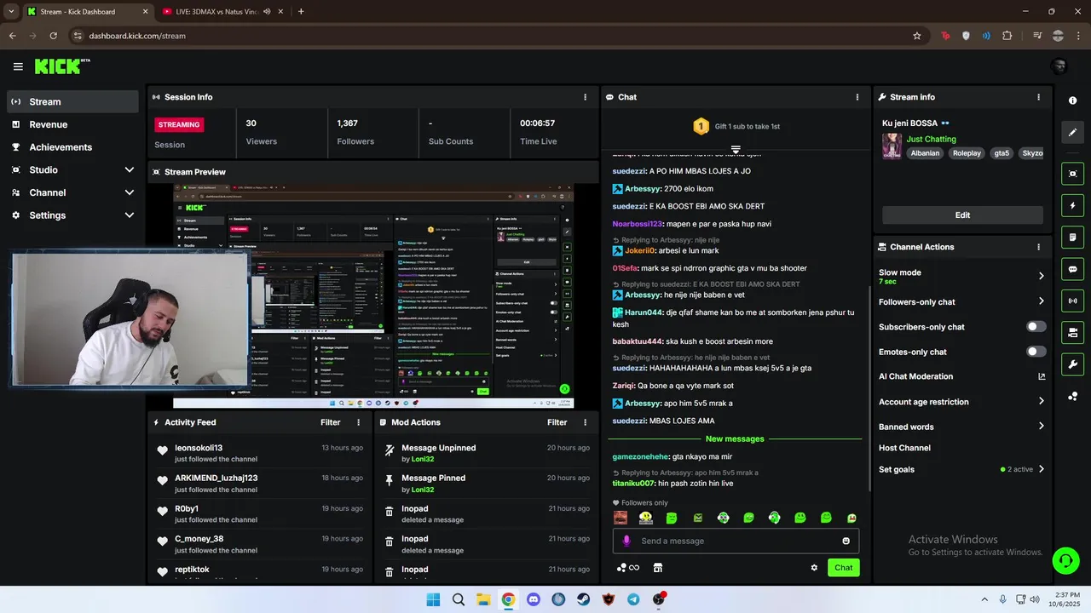Click the channel points infinity icon
1091x613 pixels.
(628, 568)
